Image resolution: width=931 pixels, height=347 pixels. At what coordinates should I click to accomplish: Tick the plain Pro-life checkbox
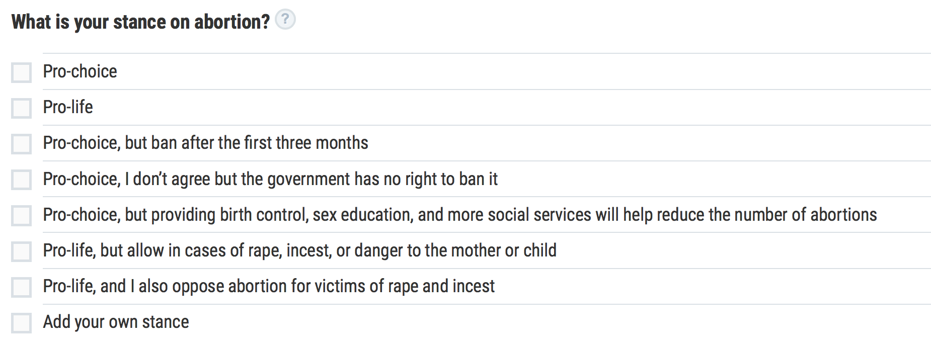[x=22, y=108]
